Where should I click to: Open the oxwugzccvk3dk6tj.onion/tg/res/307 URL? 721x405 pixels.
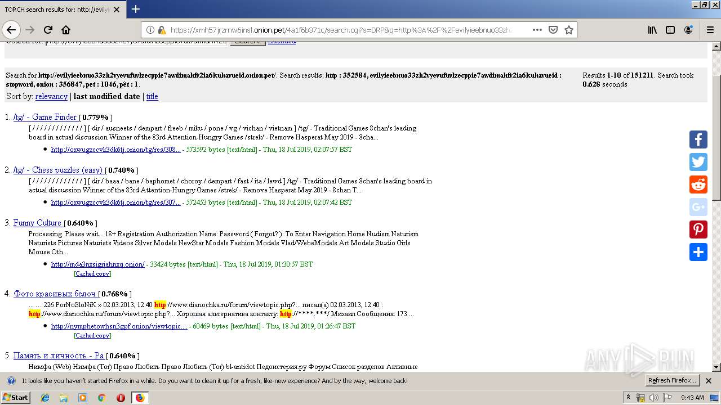coord(116,202)
